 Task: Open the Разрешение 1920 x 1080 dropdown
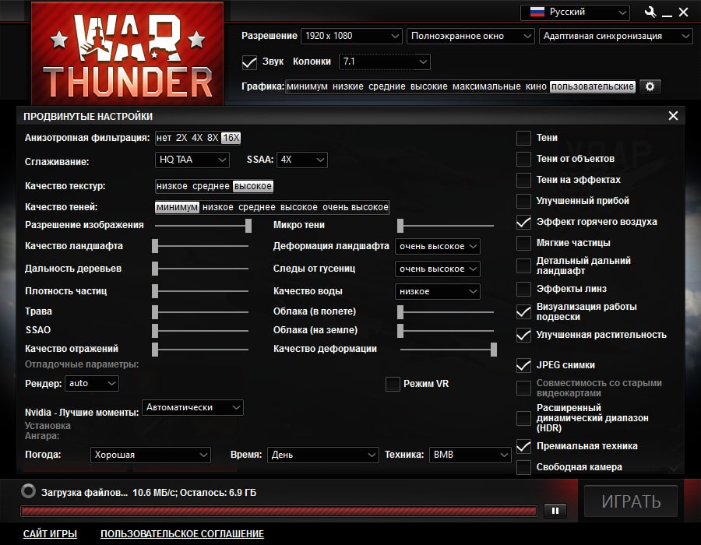[351, 36]
